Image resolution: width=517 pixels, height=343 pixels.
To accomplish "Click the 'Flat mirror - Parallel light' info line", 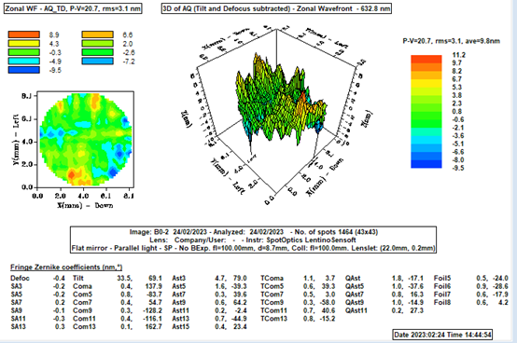I will (253, 248).
